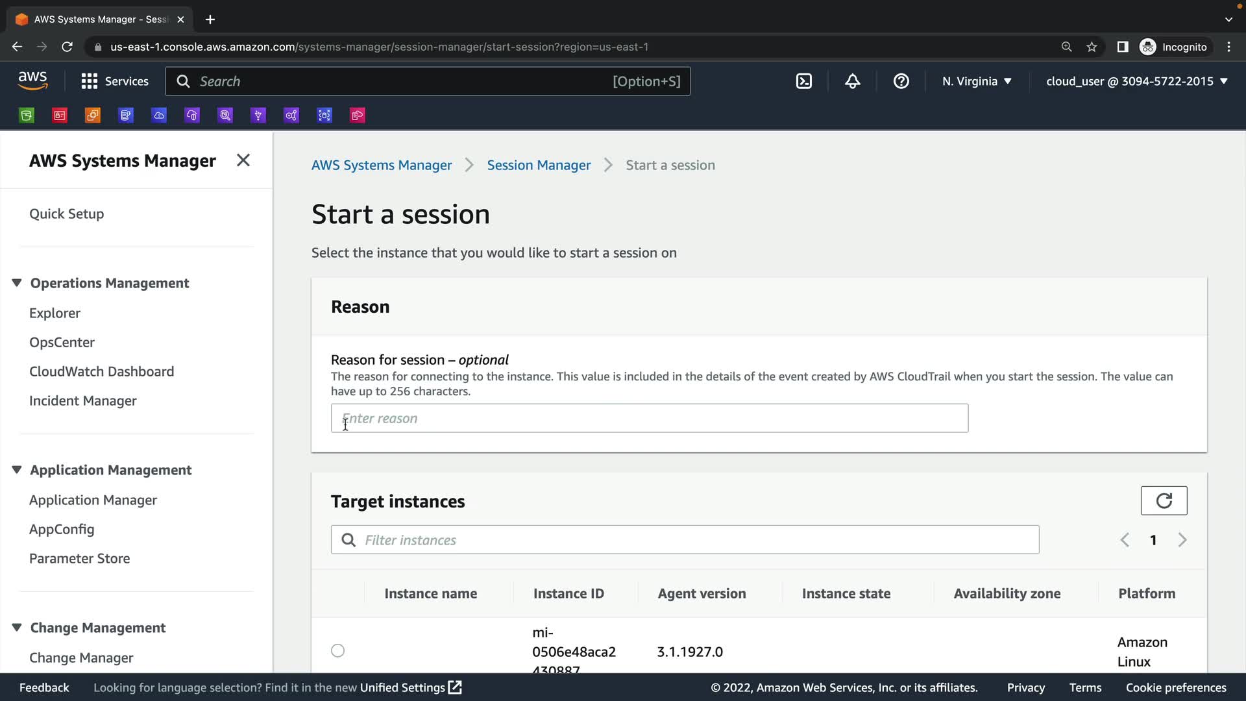Select the mi-0506e48aca2 instance radio button

click(x=337, y=650)
